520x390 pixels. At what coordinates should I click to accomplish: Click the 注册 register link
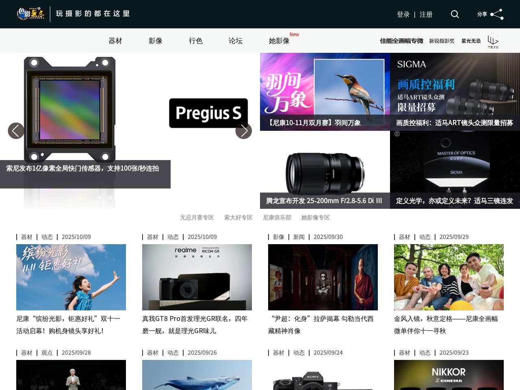[426, 15]
